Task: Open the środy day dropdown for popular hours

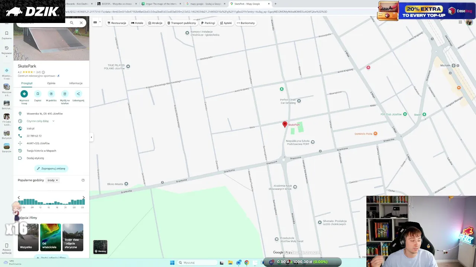Action: coord(52,180)
